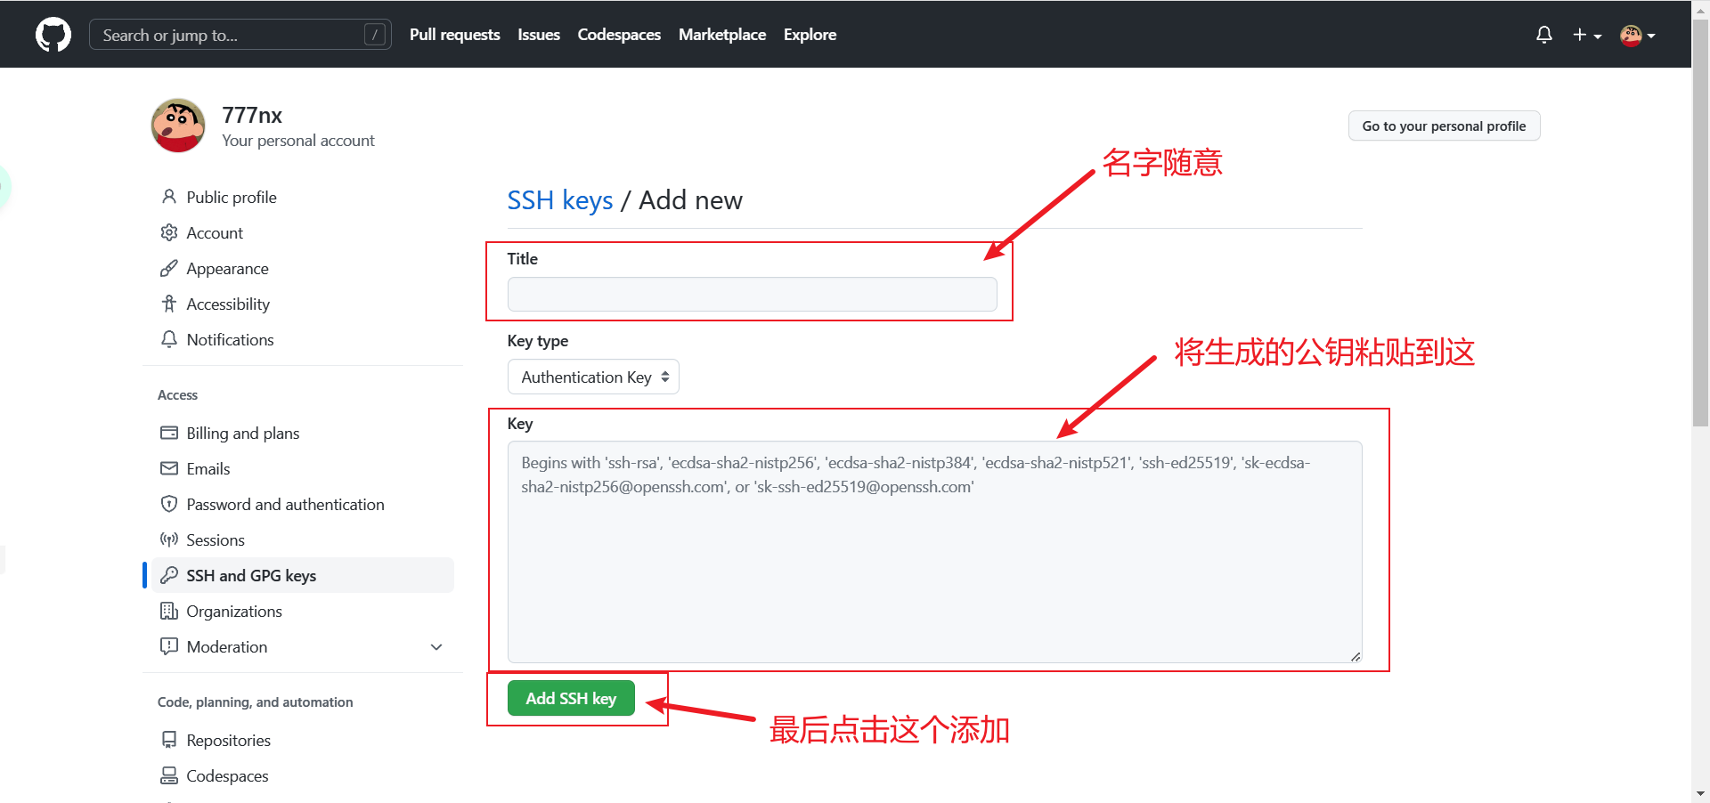Click Go to your personal profile

tap(1444, 126)
